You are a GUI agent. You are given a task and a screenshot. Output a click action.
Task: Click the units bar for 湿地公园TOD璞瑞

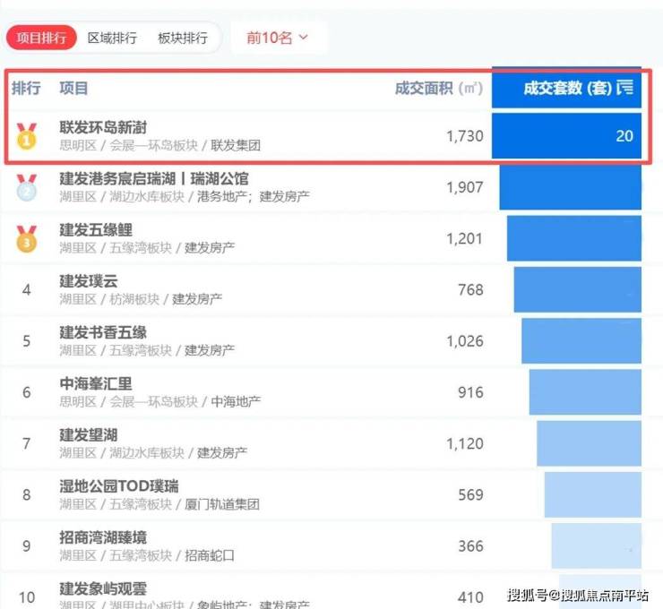(x=593, y=494)
